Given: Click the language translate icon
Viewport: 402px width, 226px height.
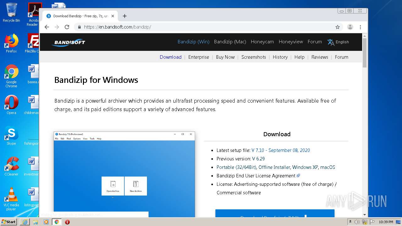Looking at the screenshot, I should coord(331,42).
